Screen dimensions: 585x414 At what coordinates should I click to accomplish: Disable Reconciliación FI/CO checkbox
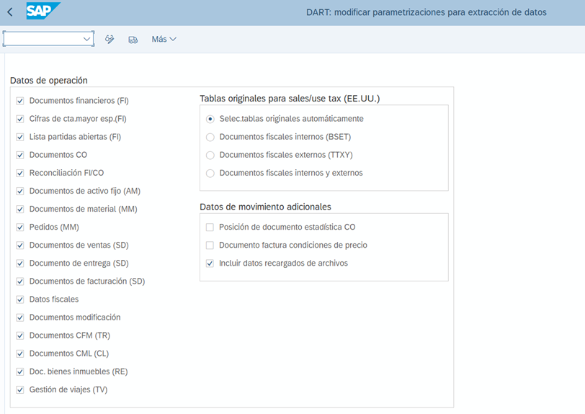click(x=20, y=173)
